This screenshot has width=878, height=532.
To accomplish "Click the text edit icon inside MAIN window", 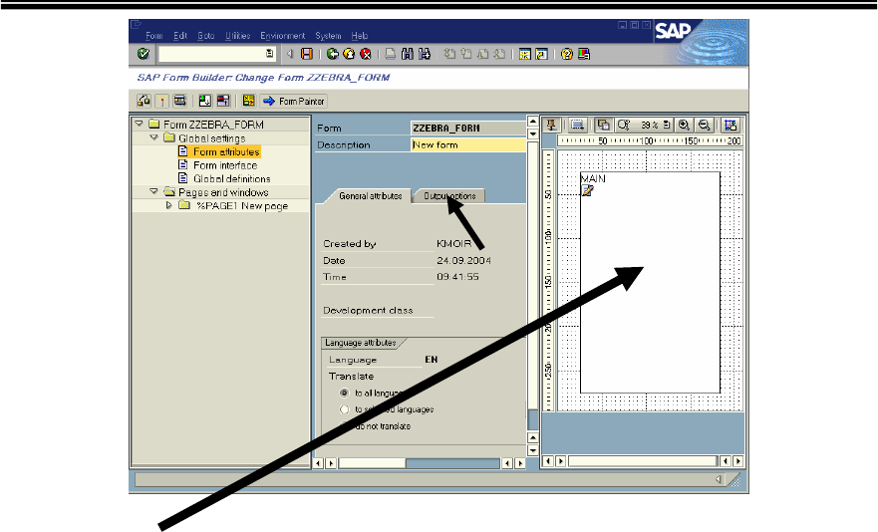I will [x=587, y=190].
